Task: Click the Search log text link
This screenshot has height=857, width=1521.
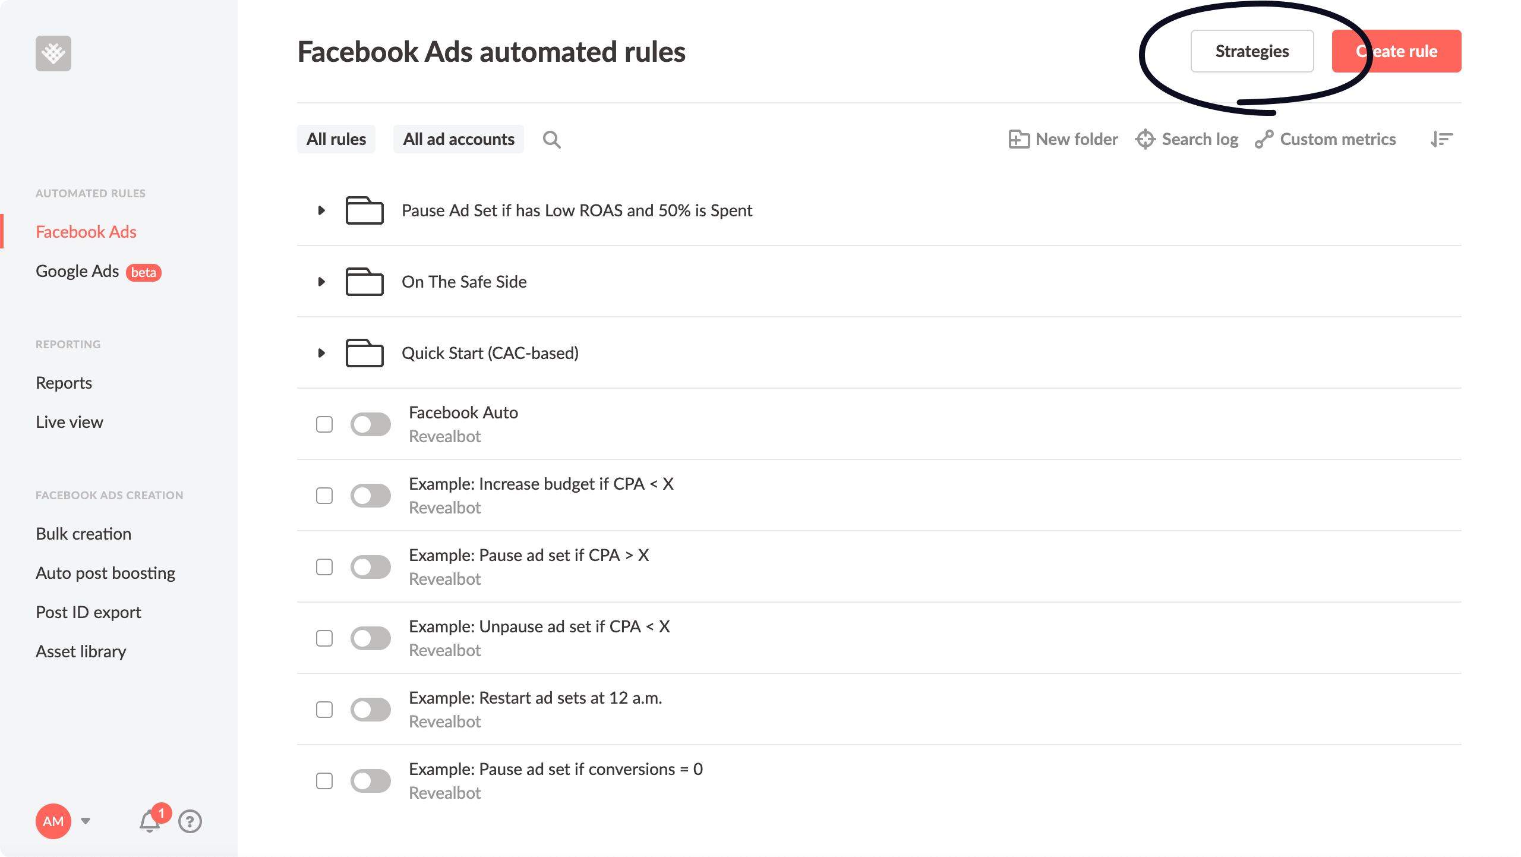Action: [x=1200, y=139]
